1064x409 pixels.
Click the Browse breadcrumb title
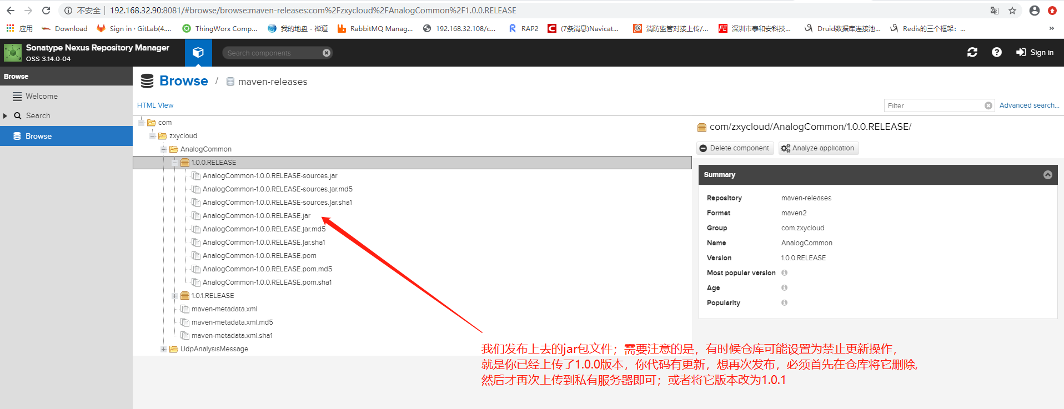pyautogui.click(x=184, y=81)
